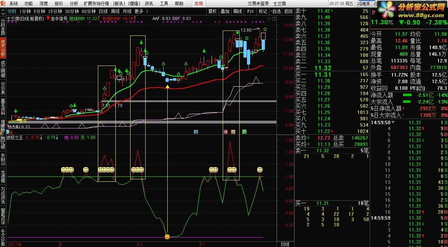448x247 pixels.
Task: Select the 周线 weekly period
Action: 115,11
